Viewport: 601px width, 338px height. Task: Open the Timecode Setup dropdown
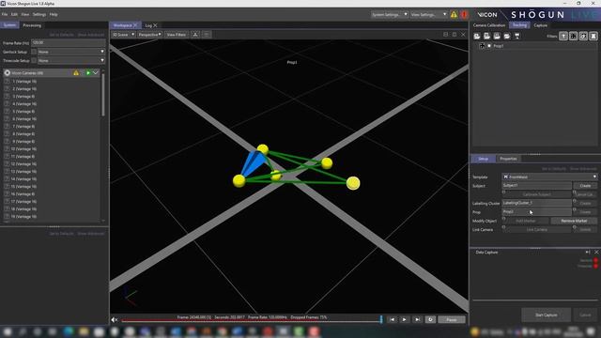coord(71,60)
